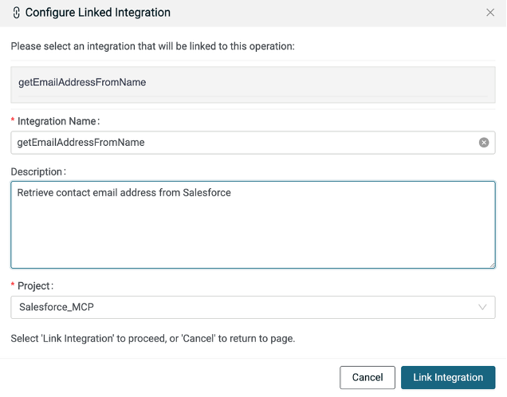Clear the Integration Name field text
Image resolution: width=507 pixels, height=397 pixels.
pos(484,143)
